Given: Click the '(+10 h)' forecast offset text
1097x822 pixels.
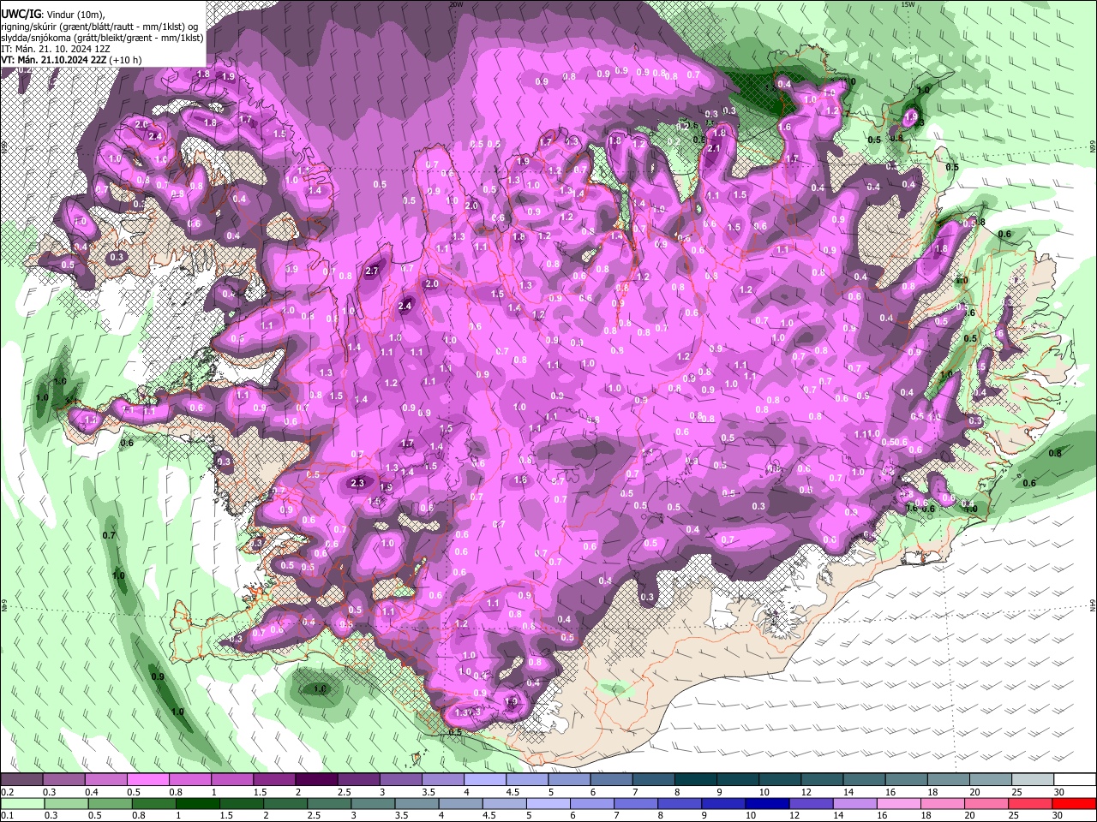Looking at the screenshot, I should (127, 60).
